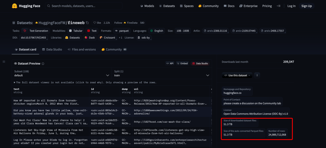Open the Split (1) train dropdown
Viewport: 326px width, 148px height.
click(x=162, y=74)
